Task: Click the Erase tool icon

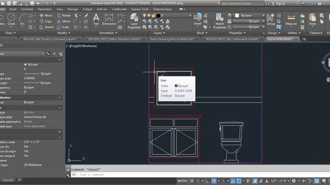Action: click(86, 15)
